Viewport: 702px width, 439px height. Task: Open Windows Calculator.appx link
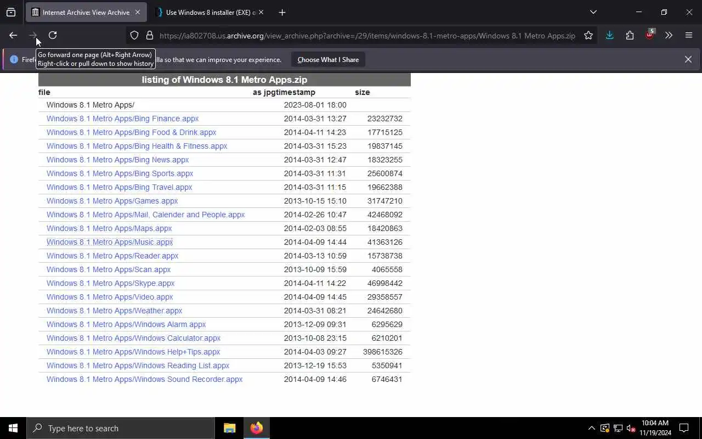click(133, 338)
